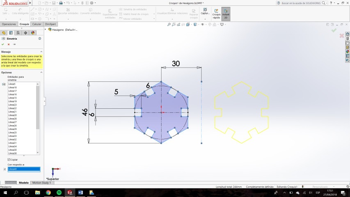
Task: Click scroll-down arrow of entities list
Action: click(37, 153)
